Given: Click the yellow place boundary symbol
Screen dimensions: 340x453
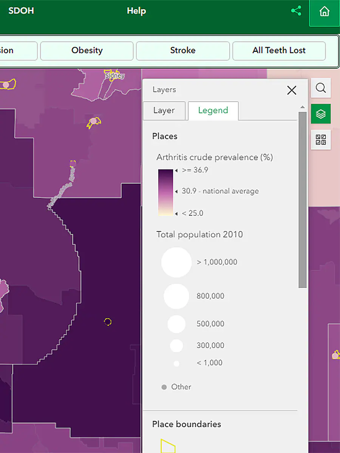Looking at the screenshot, I should point(167,447).
